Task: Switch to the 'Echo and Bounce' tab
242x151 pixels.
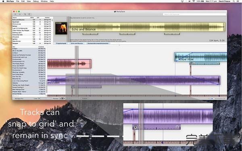Action: coord(77,43)
